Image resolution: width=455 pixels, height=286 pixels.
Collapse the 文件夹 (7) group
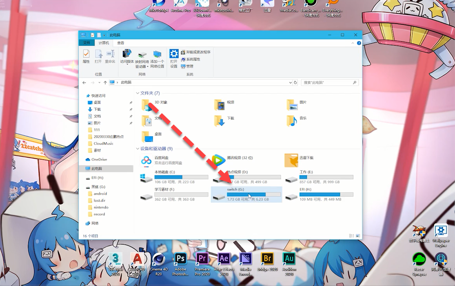click(x=138, y=93)
